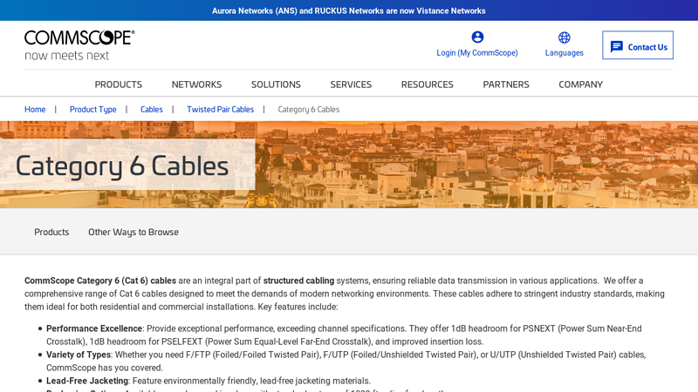
Task: Go to Twisted Pair Cables breadcrumb
Action: (x=221, y=110)
